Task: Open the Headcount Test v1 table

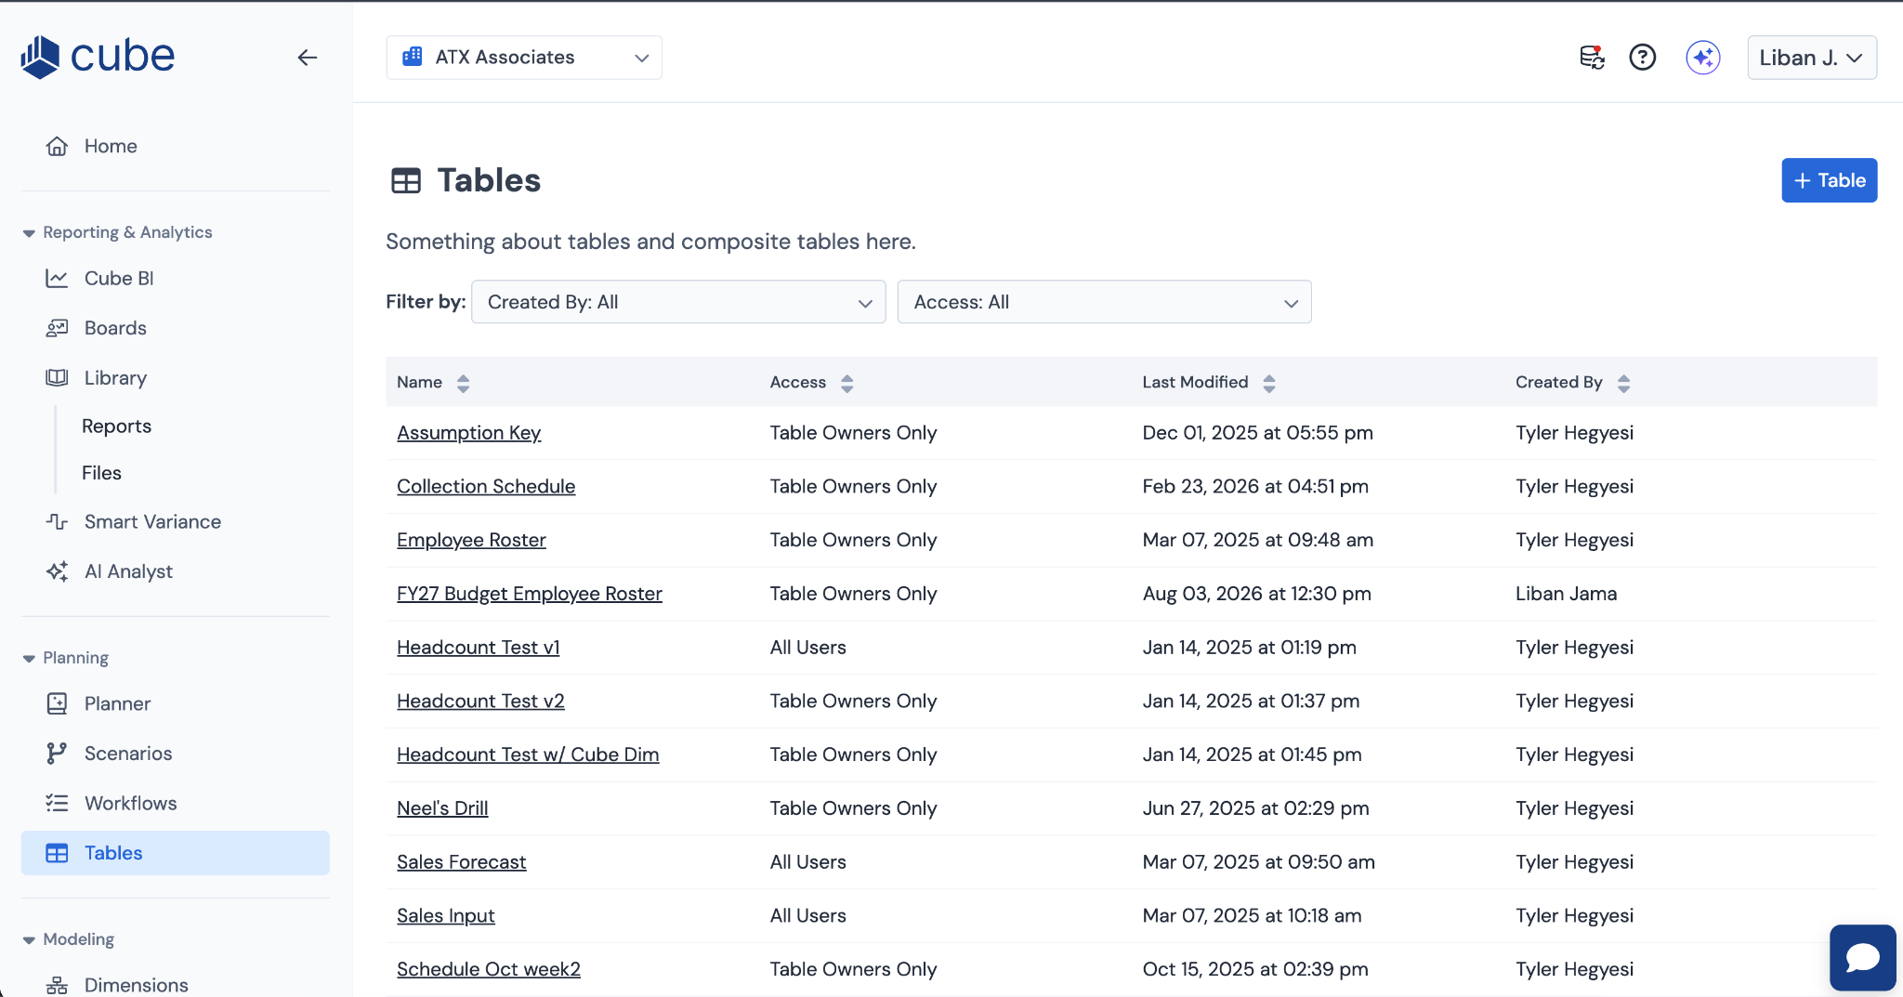Action: click(479, 648)
